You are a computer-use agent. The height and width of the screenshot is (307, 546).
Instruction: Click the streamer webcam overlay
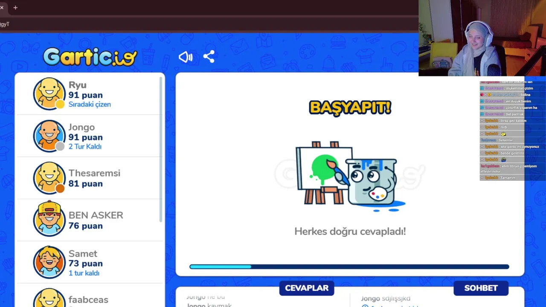coord(482,38)
